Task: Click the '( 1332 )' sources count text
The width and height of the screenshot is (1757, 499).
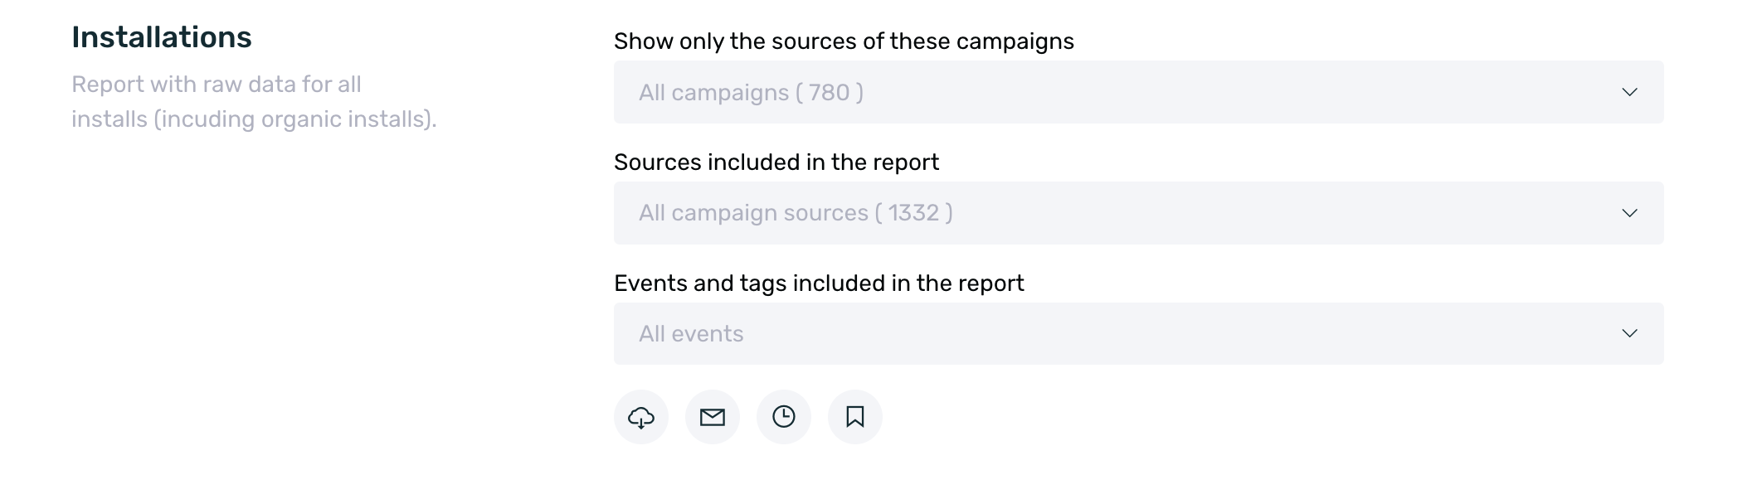Action: pyautogui.click(x=913, y=213)
